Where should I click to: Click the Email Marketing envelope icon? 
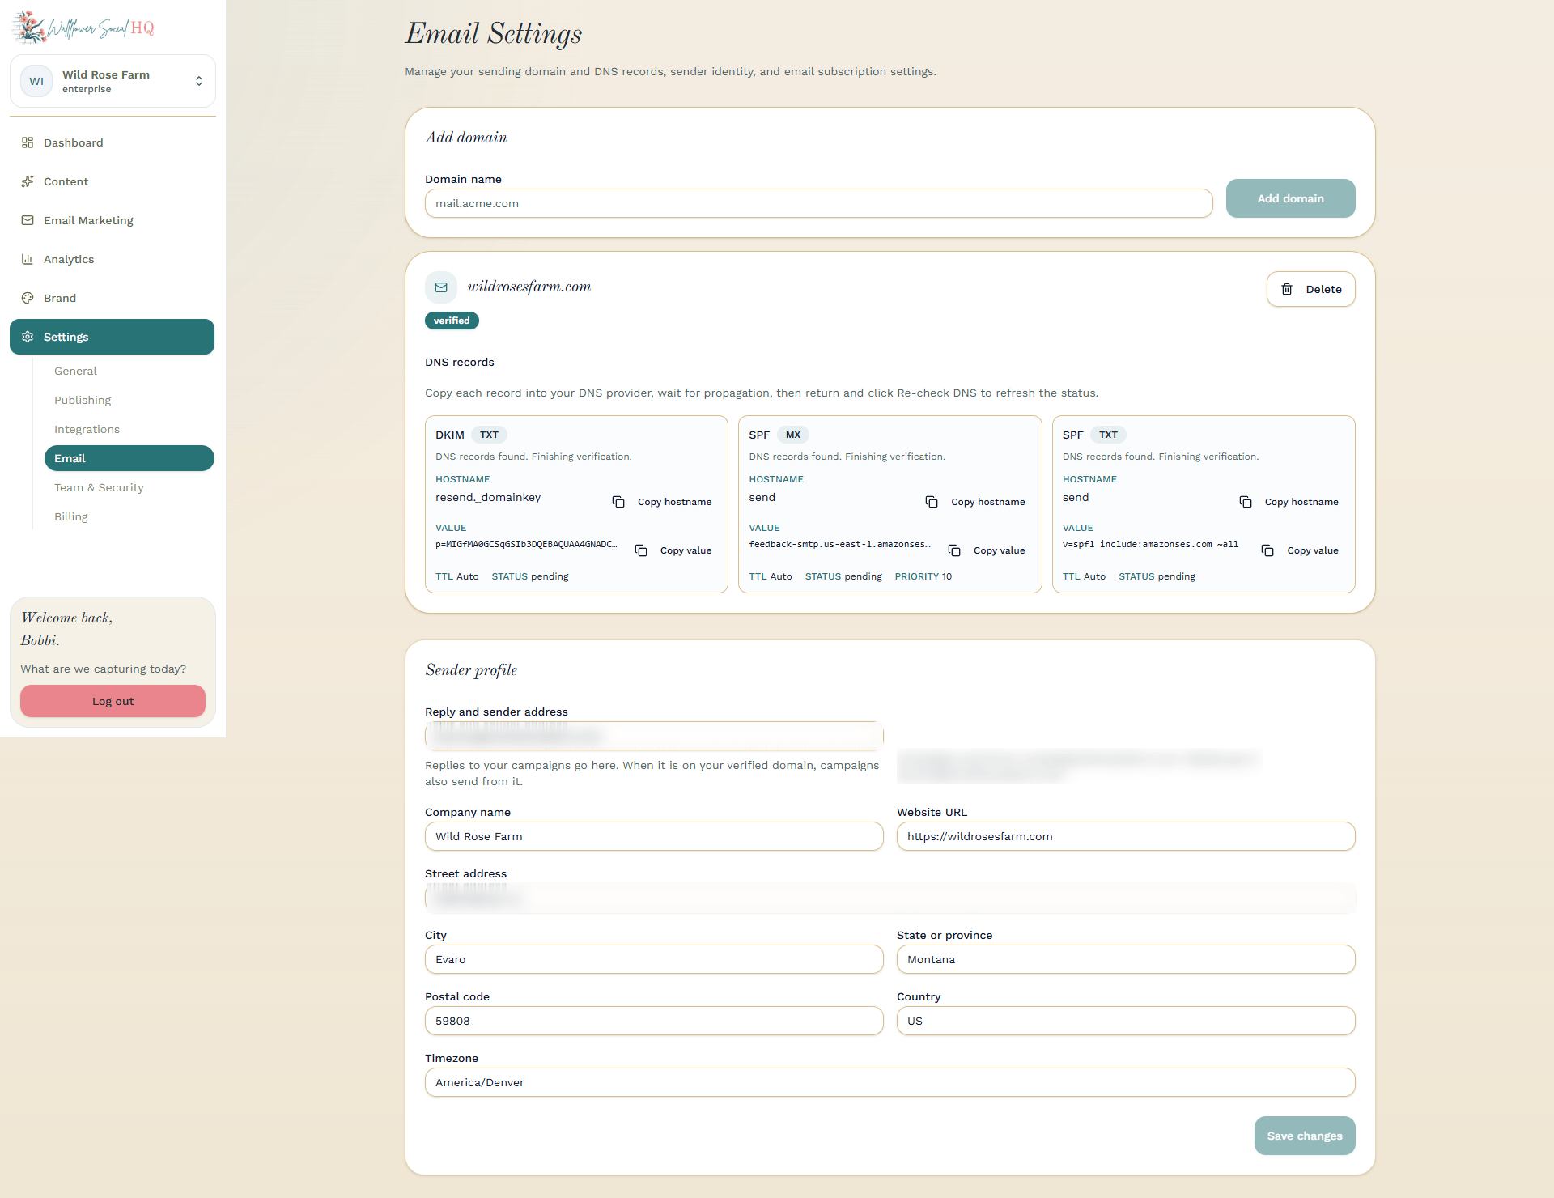click(28, 220)
